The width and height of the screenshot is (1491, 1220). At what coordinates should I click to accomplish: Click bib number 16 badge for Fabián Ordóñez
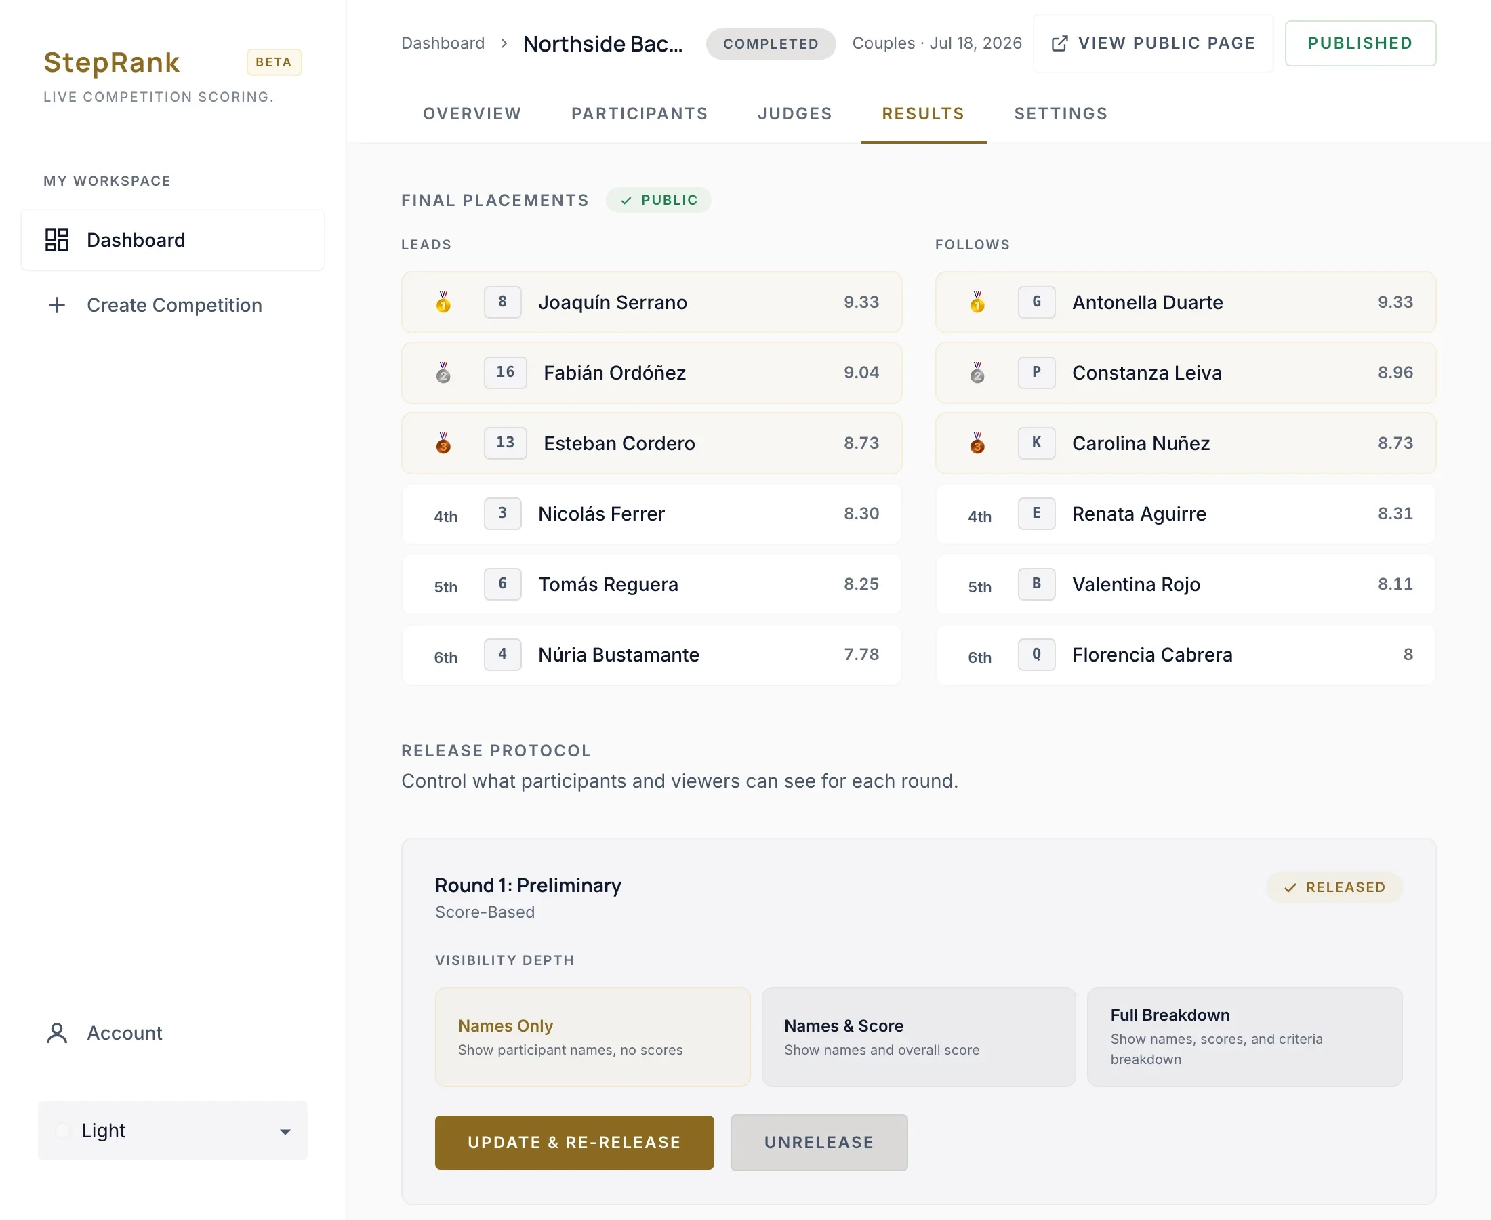pyautogui.click(x=505, y=373)
